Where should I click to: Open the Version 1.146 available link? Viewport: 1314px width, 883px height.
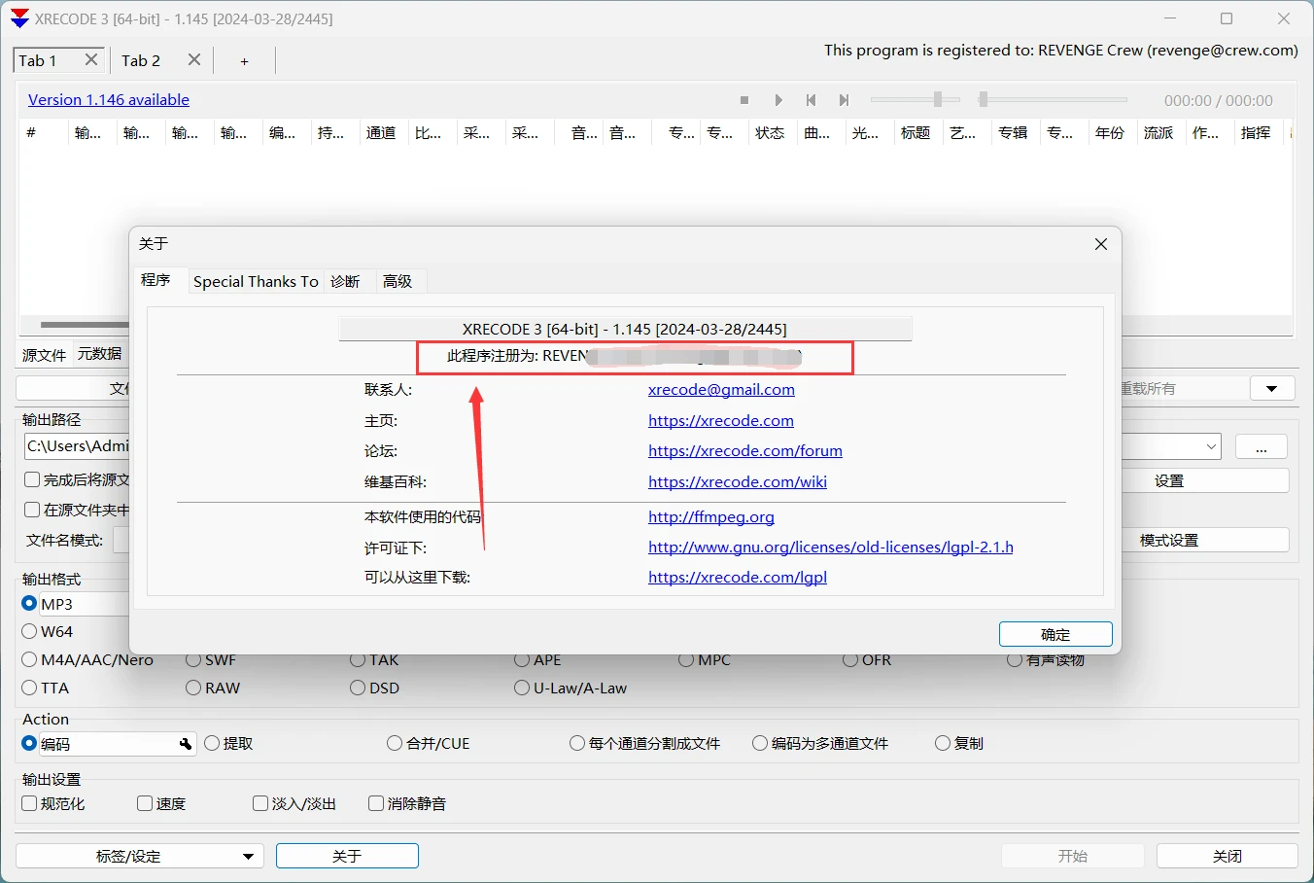pos(109,99)
